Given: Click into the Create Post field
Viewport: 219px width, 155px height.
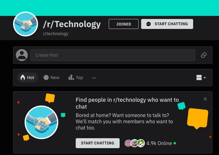Looking at the screenshot, I should [x=113, y=55].
